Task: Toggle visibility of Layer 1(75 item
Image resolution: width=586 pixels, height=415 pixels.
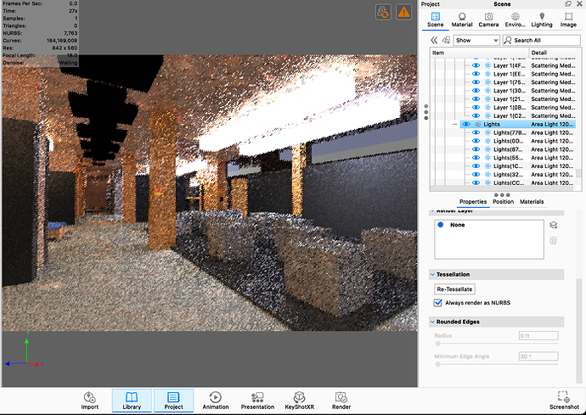Action: click(x=476, y=82)
